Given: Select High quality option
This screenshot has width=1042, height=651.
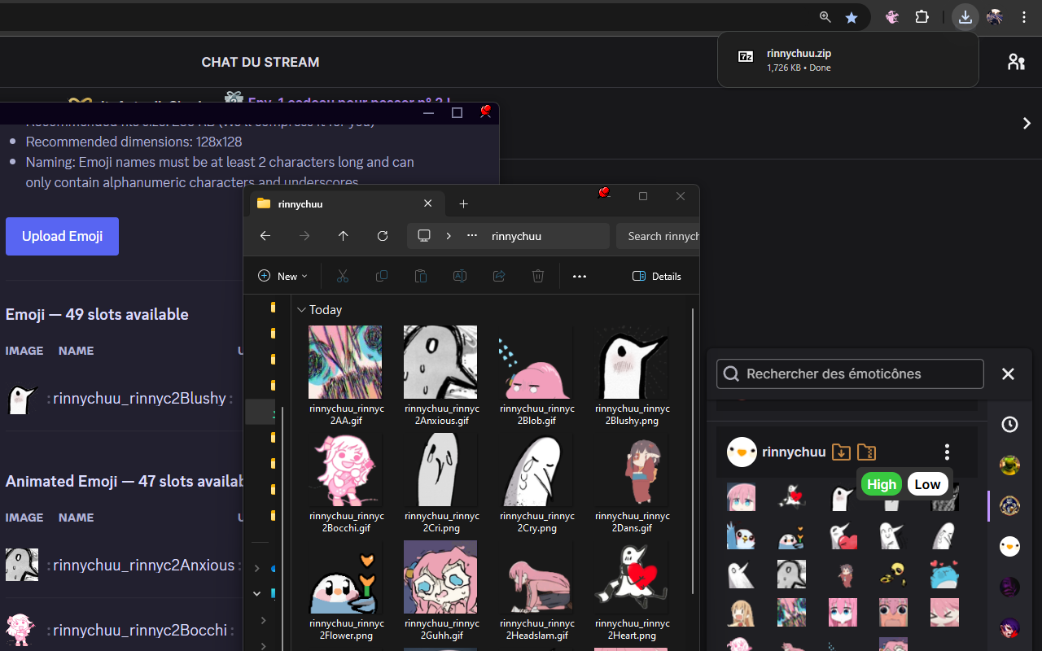Looking at the screenshot, I should click(x=882, y=484).
